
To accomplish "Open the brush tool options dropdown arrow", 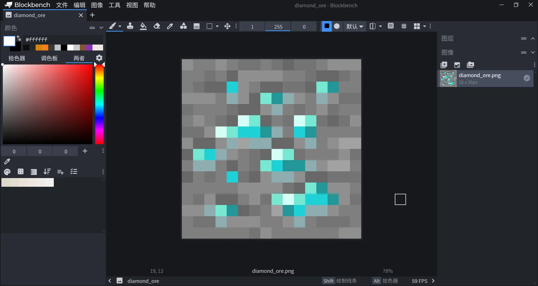I will [x=120, y=26].
